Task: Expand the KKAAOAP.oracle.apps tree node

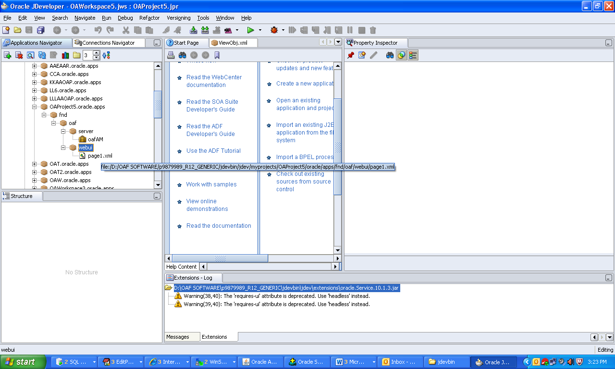Action: tap(35, 82)
